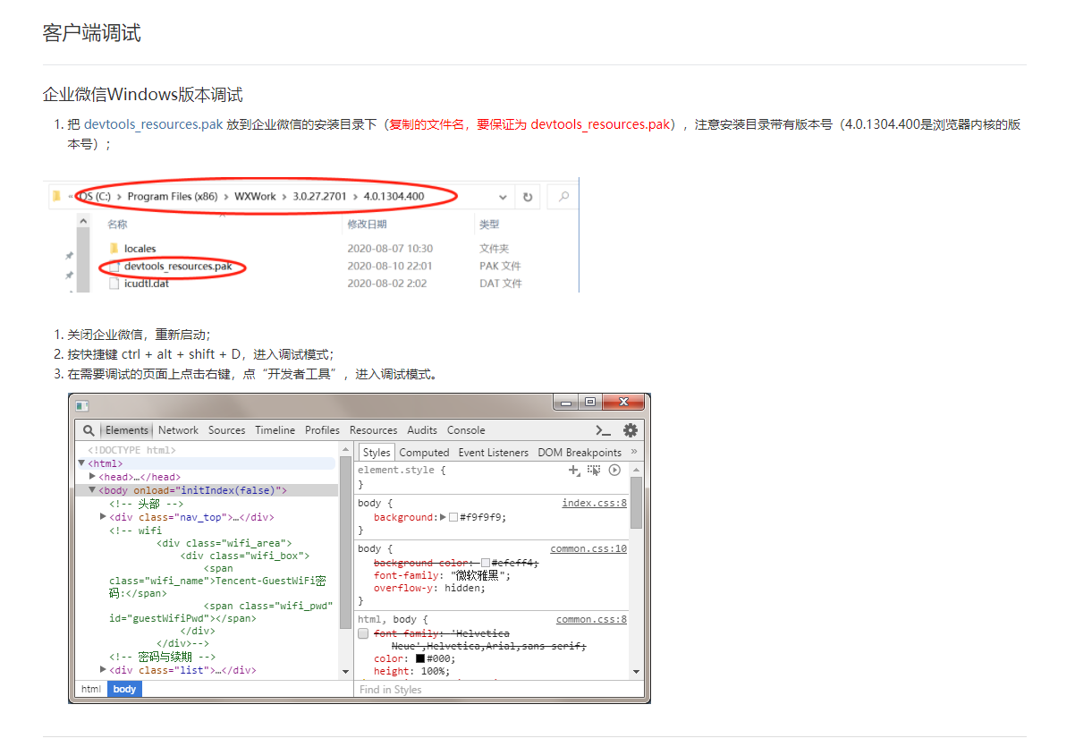Screen dimensions: 1075x747
Task: Open the Timeline panel
Action: pyautogui.click(x=275, y=430)
